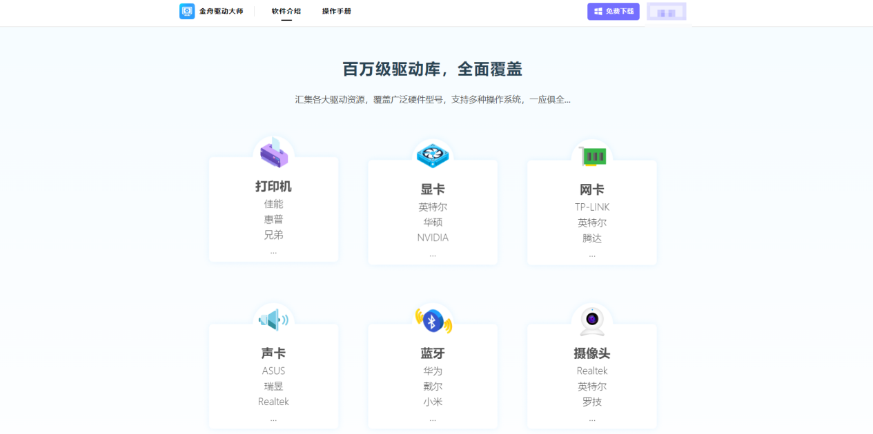873x434 pixels.
Task: Open the 操作手册 tab
Action: (337, 11)
